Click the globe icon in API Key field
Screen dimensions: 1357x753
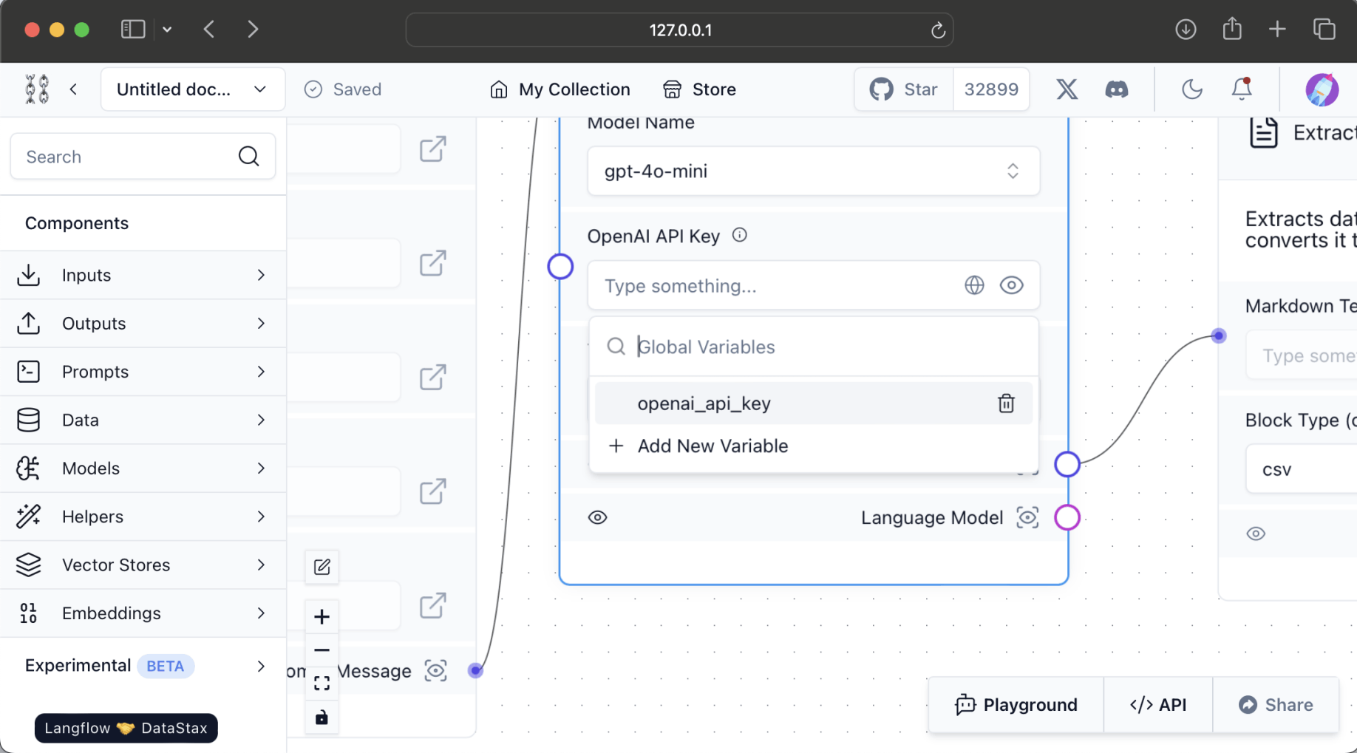[x=974, y=285]
